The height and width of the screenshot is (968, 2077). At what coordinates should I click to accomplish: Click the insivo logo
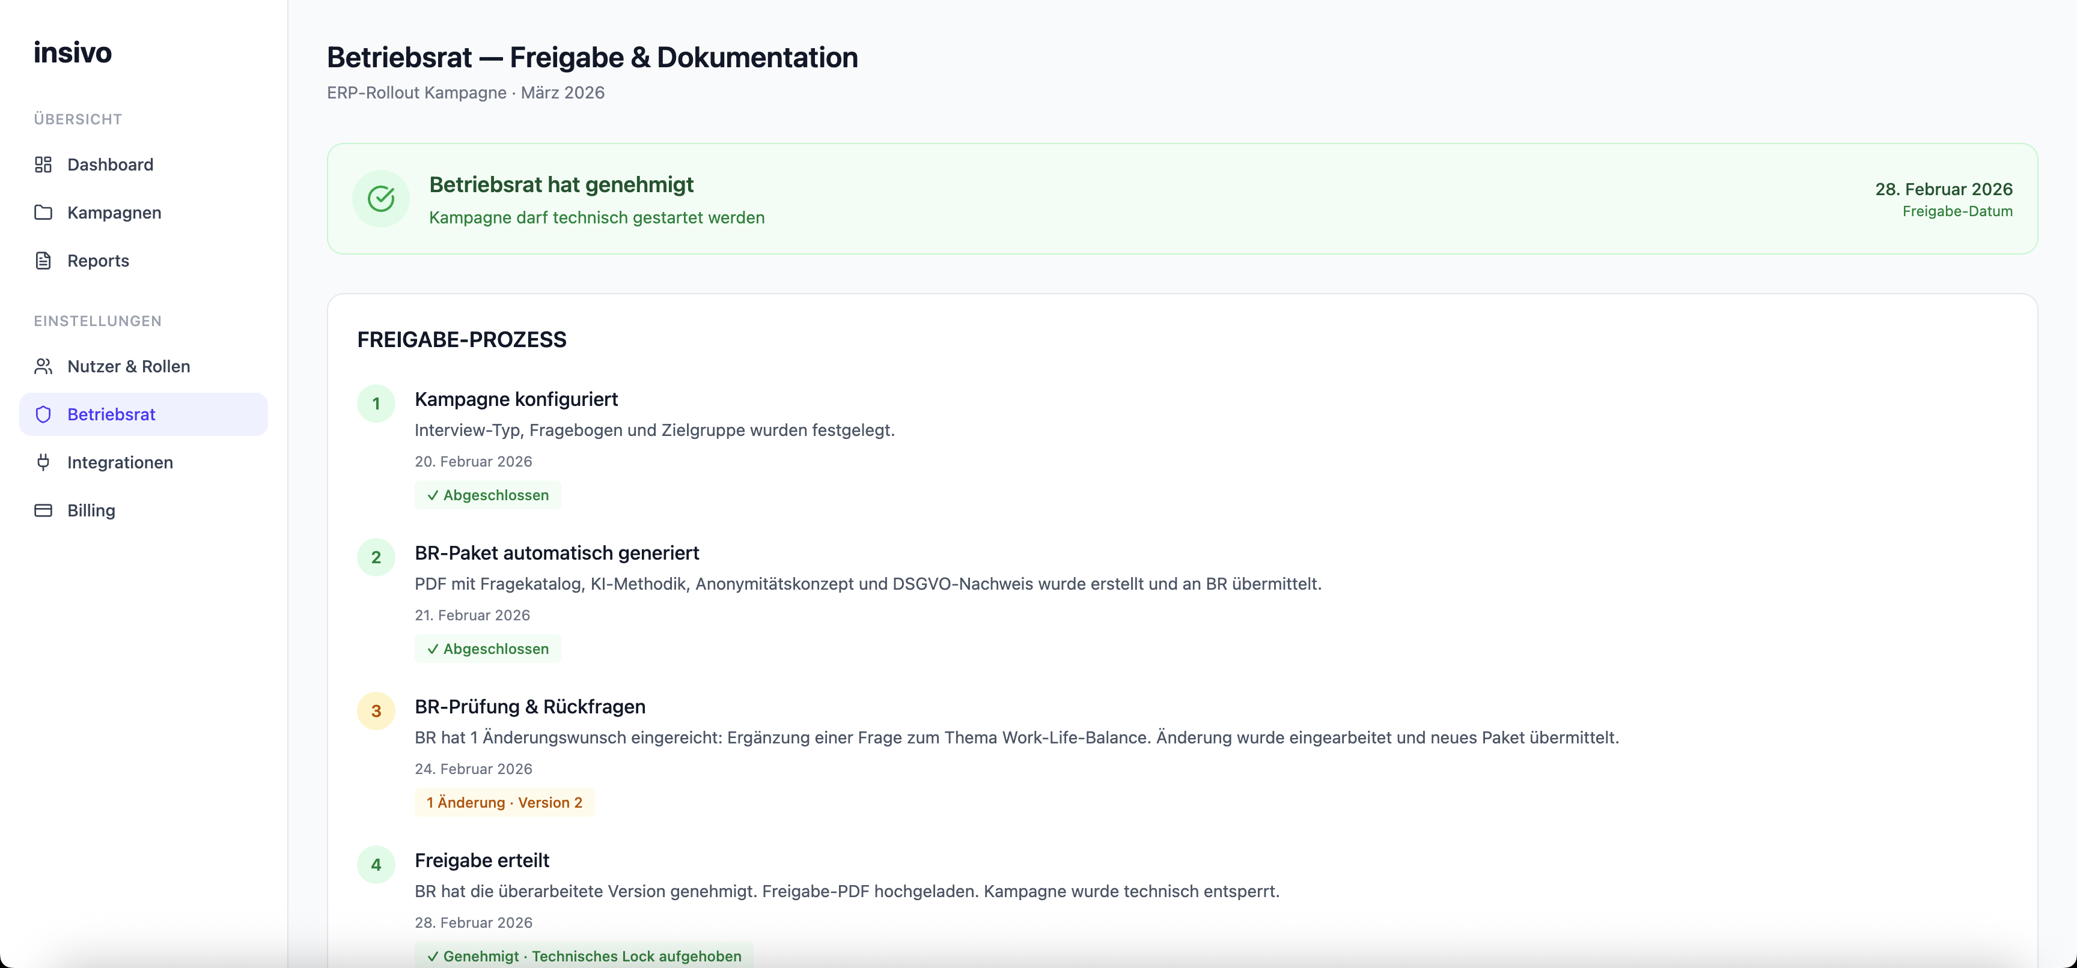pos(73,52)
